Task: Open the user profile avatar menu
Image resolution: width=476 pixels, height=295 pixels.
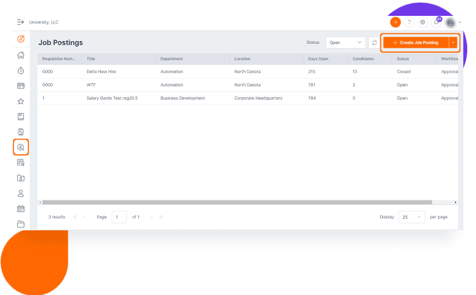Action: pos(451,22)
